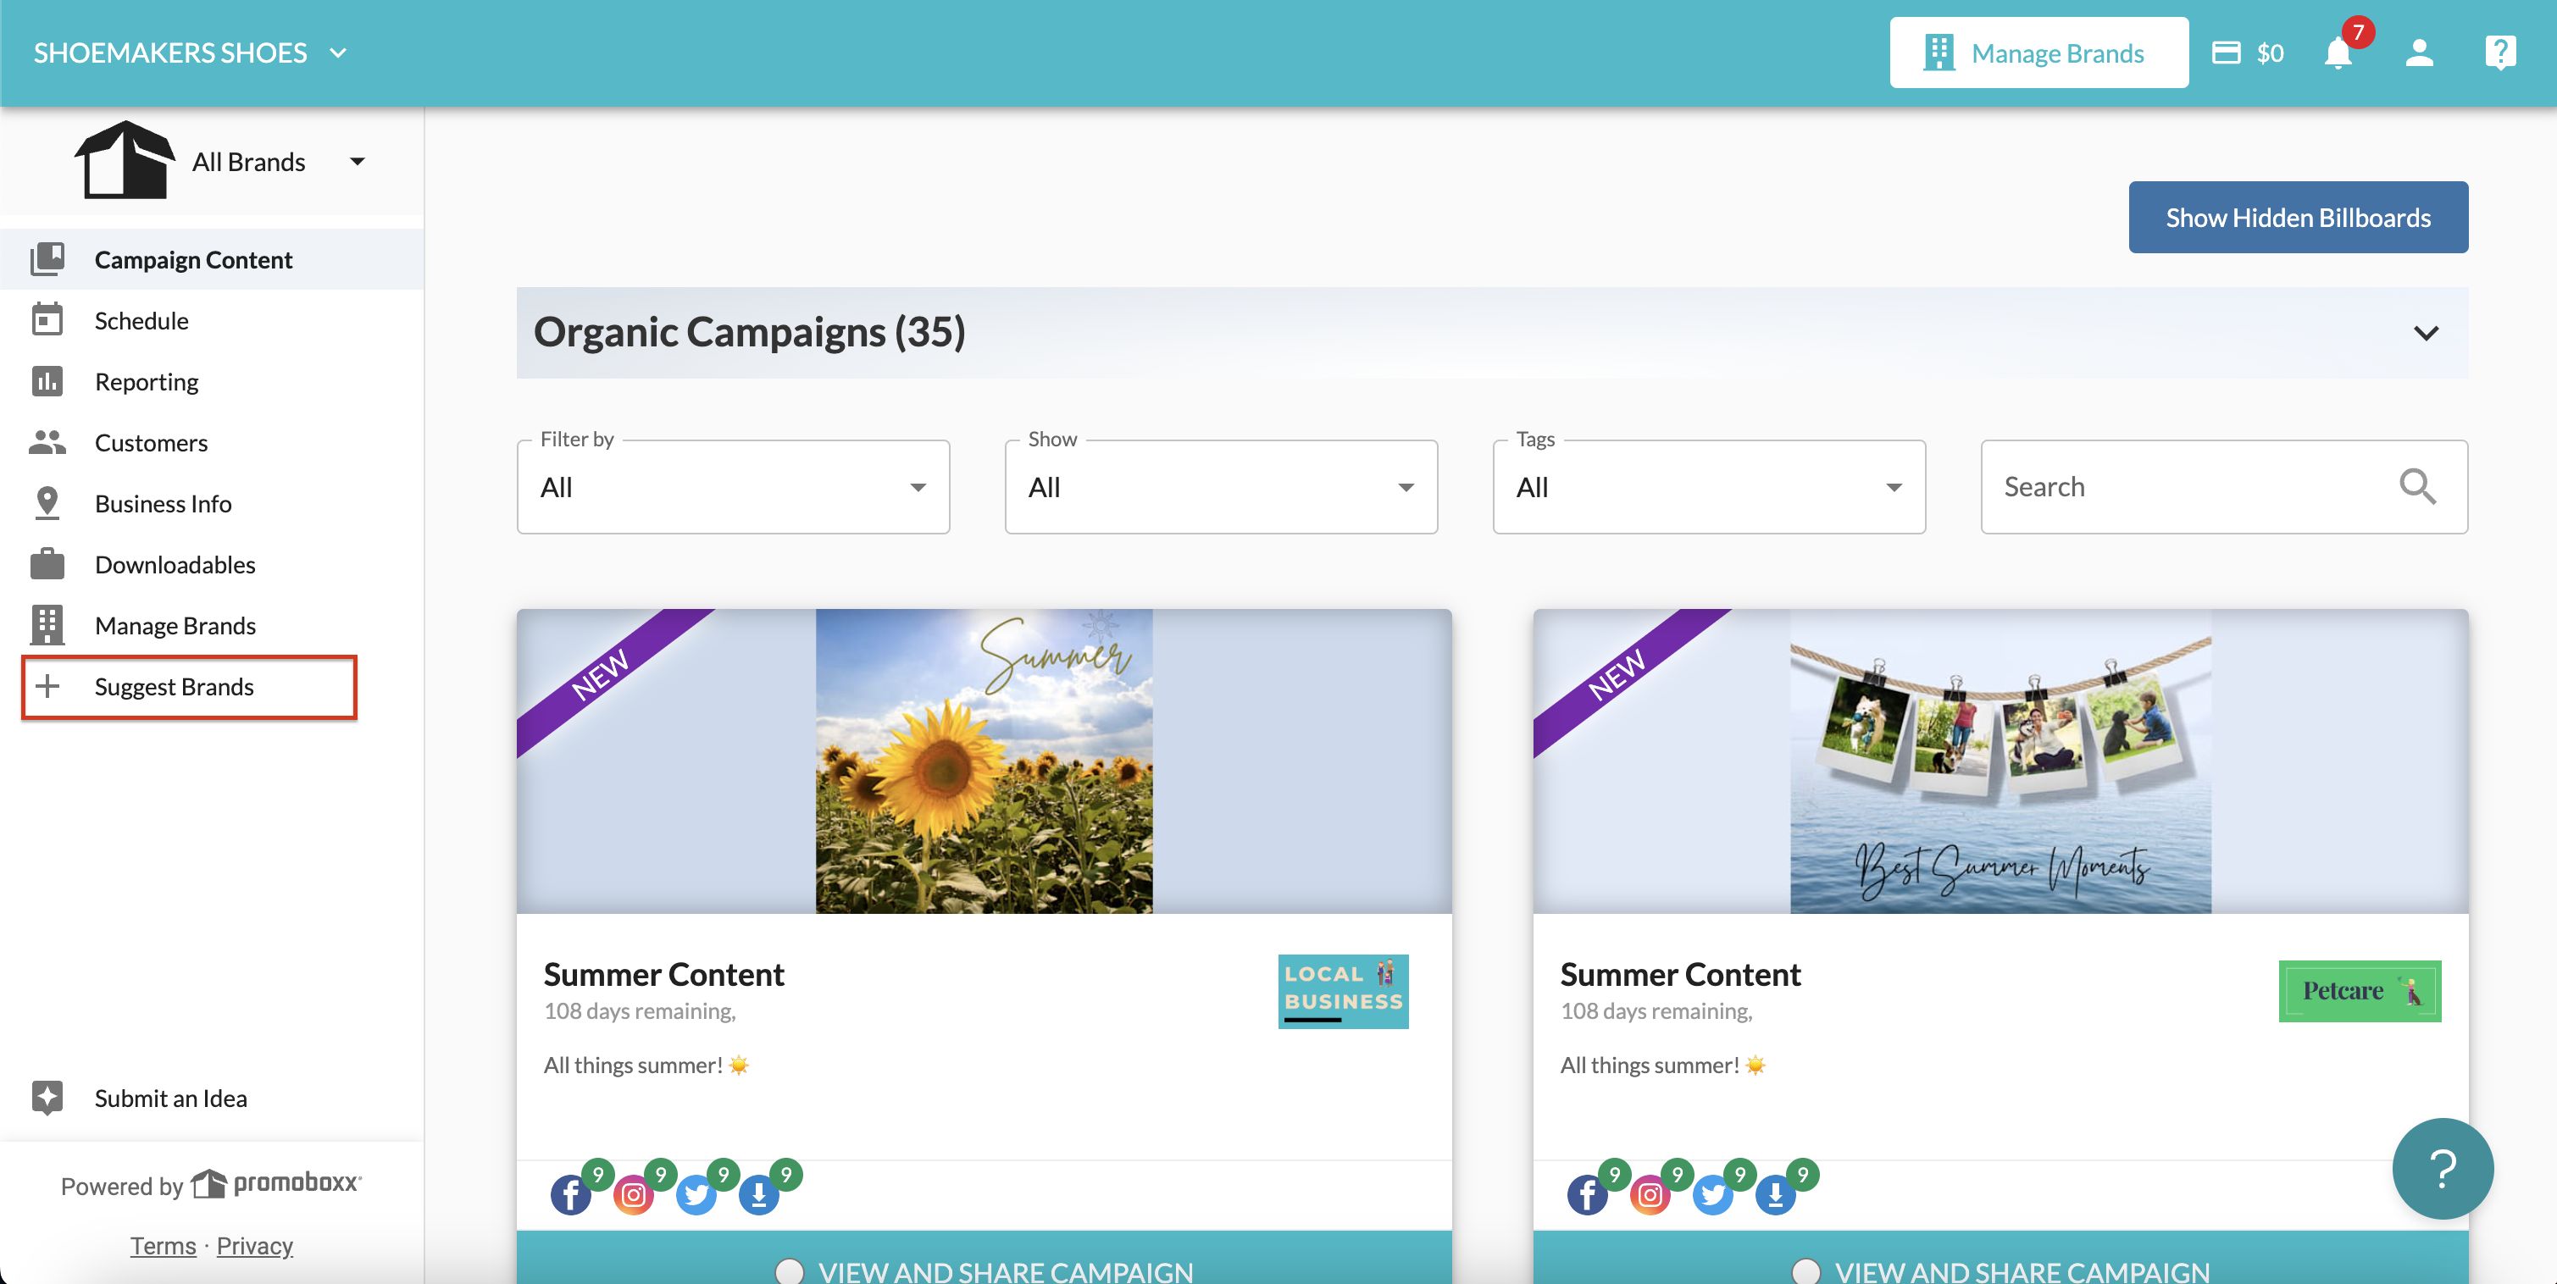Collapse the Organic Campaigns section chevron

point(2425,332)
